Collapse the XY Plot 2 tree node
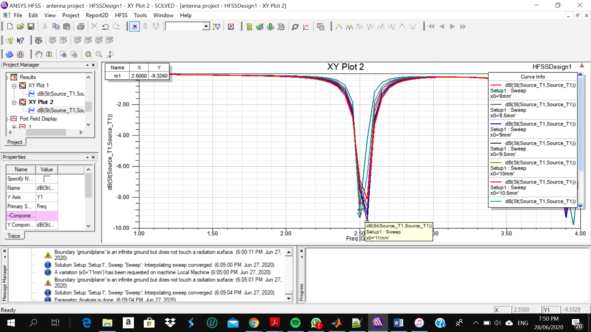The image size is (591, 332). [14, 102]
